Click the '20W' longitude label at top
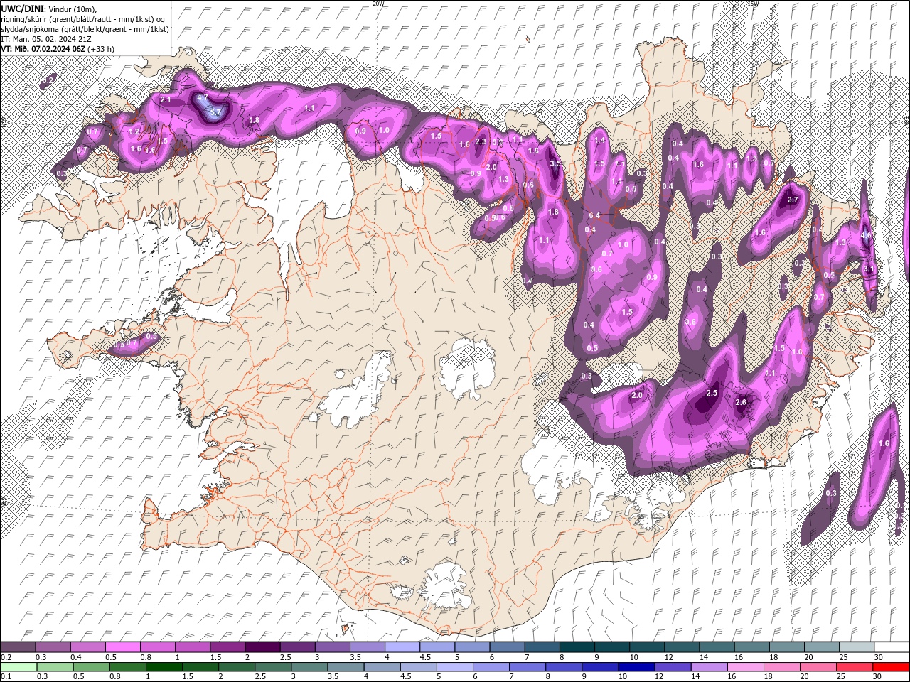910x682 pixels. pyautogui.click(x=378, y=4)
